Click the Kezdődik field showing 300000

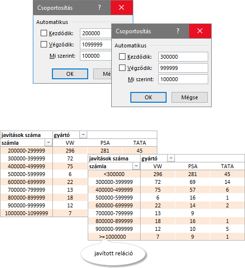coord(183,57)
